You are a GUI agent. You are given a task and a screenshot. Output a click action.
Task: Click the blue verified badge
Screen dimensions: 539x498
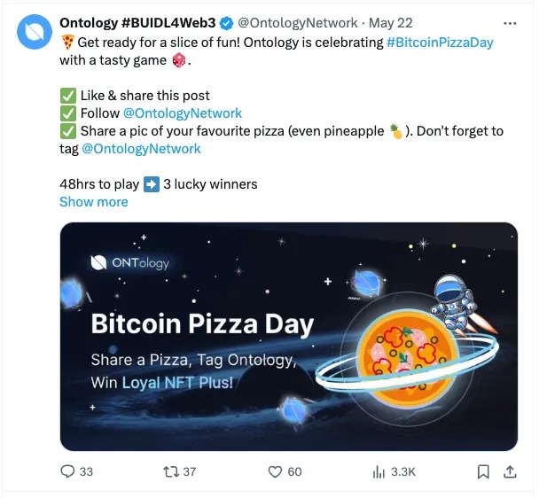click(229, 22)
